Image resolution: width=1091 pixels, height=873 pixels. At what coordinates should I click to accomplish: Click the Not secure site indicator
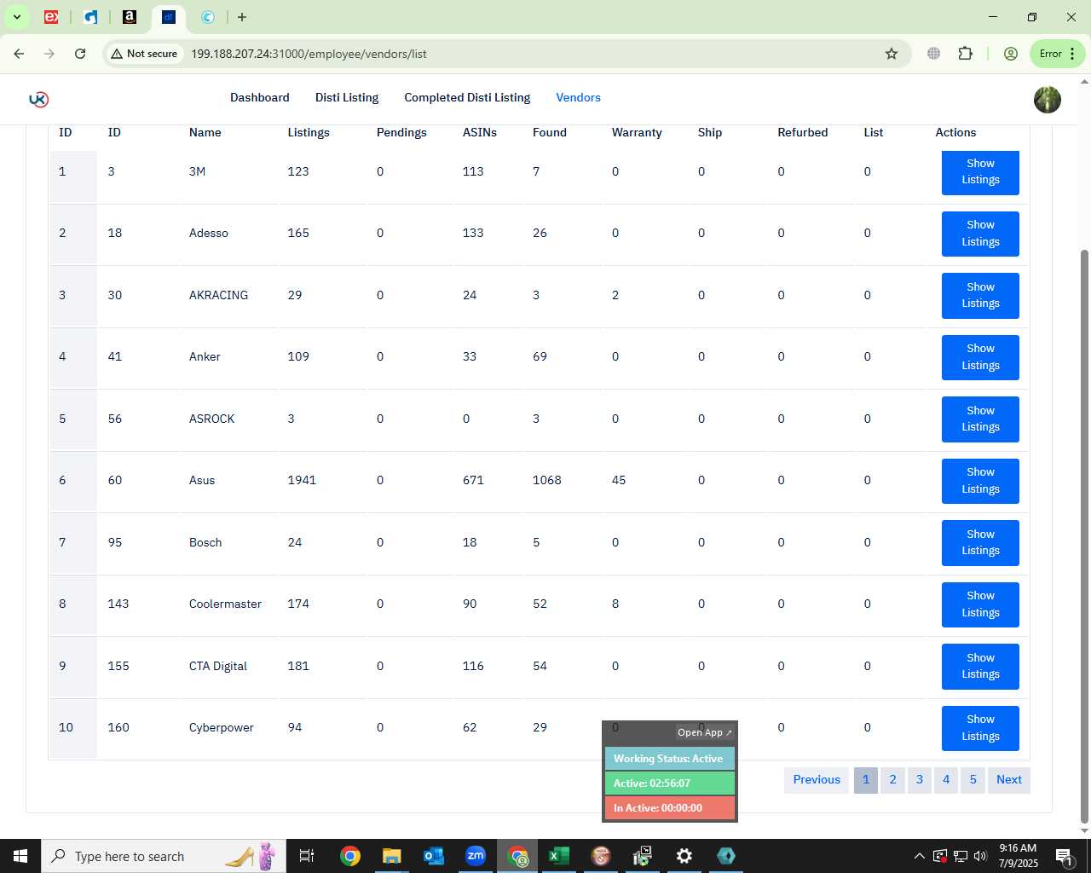pyautogui.click(x=144, y=54)
